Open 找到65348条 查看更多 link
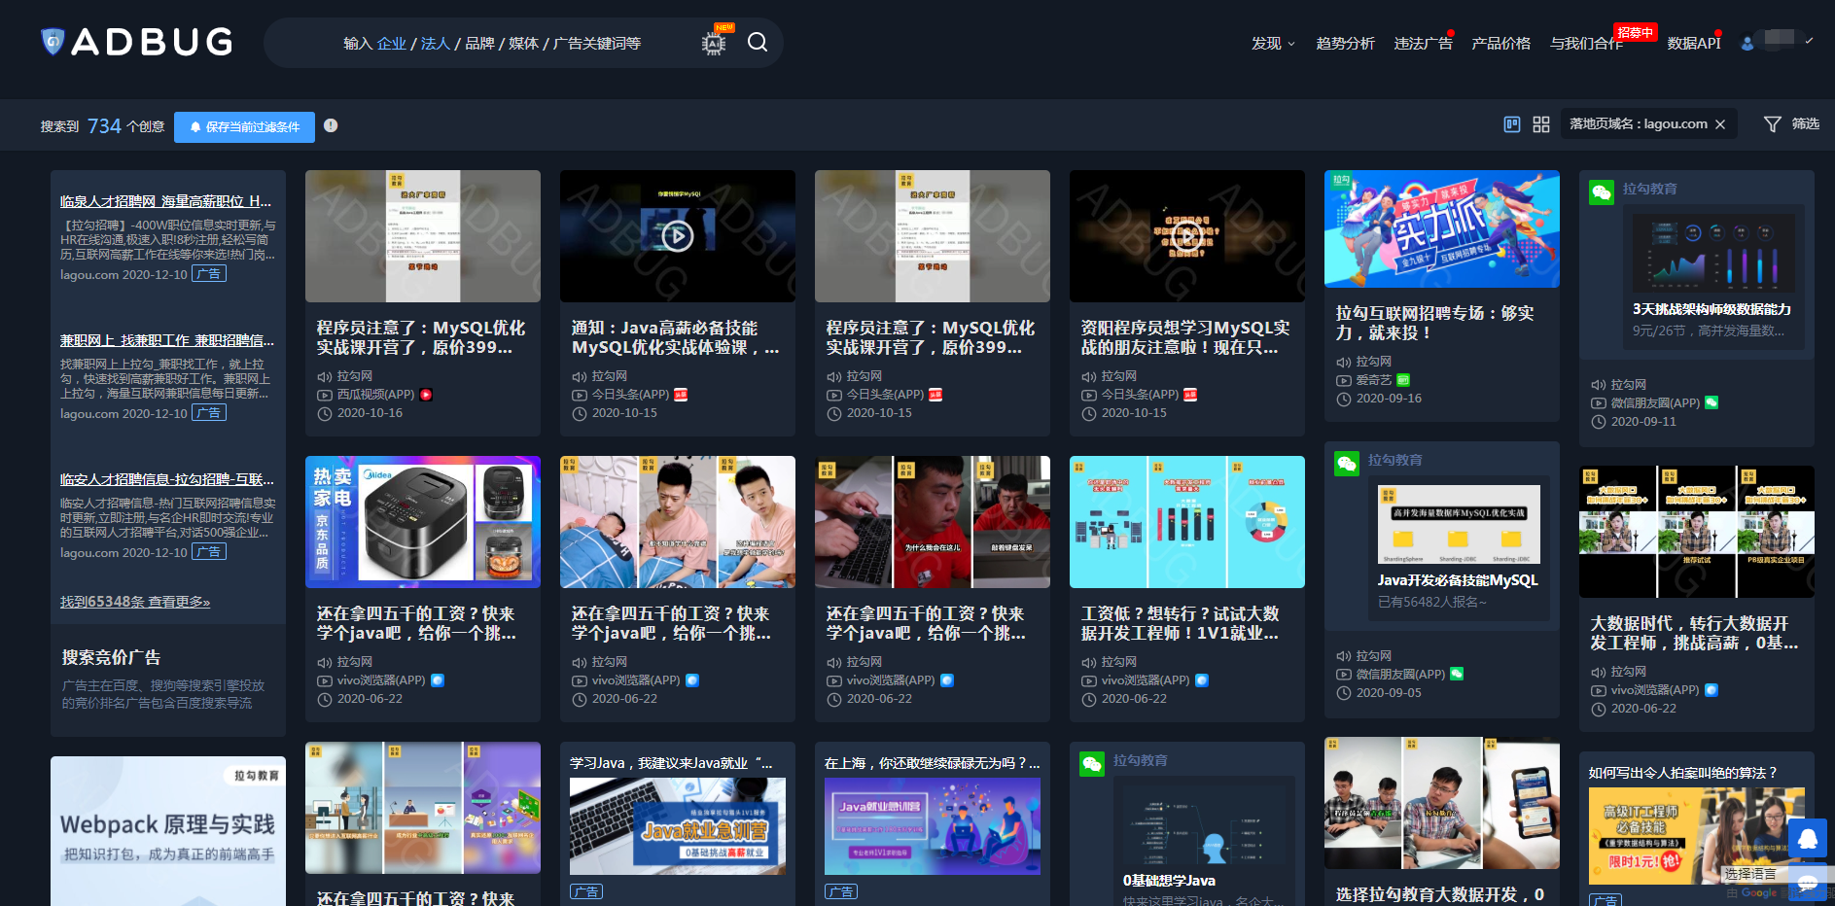Screen dimensions: 1835x906 pos(134,601)
